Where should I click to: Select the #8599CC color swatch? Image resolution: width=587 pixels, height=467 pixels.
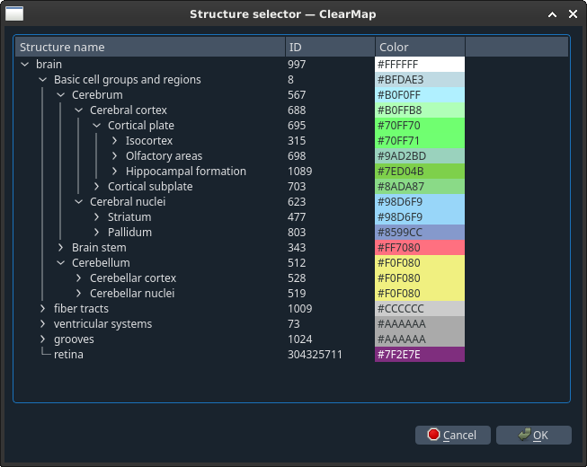click(420, 233)
